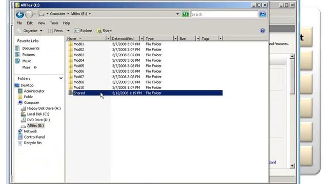Click the Pictures favorite link icon
The image size is (328, 184).
pyautogui.click(x=18, y=55)
